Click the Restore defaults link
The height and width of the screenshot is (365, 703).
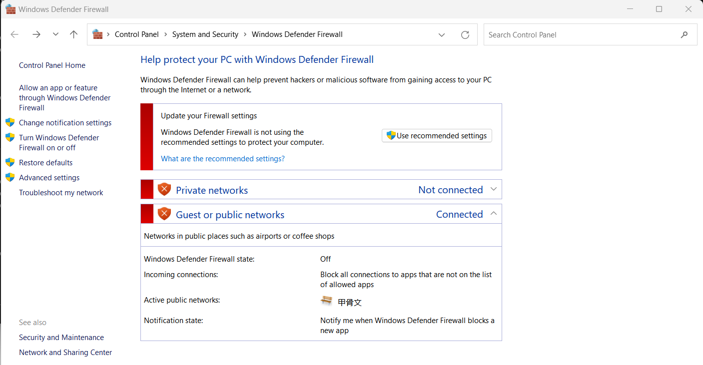click(x=46, y=163)
